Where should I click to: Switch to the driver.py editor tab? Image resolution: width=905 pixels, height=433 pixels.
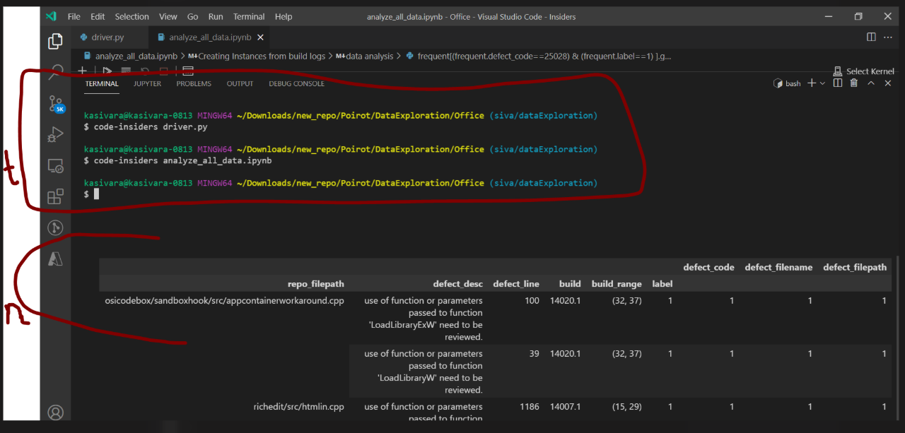tap(107, 37)
